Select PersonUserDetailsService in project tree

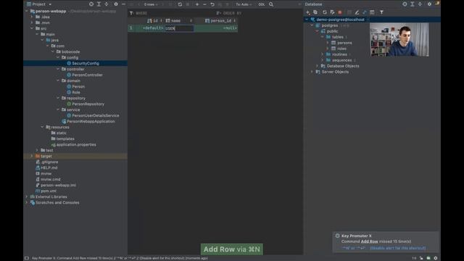pyautogui.click(x=95, y=115)
